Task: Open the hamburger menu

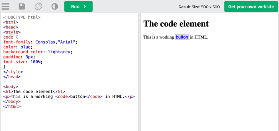Action: [x=5, y=6]
